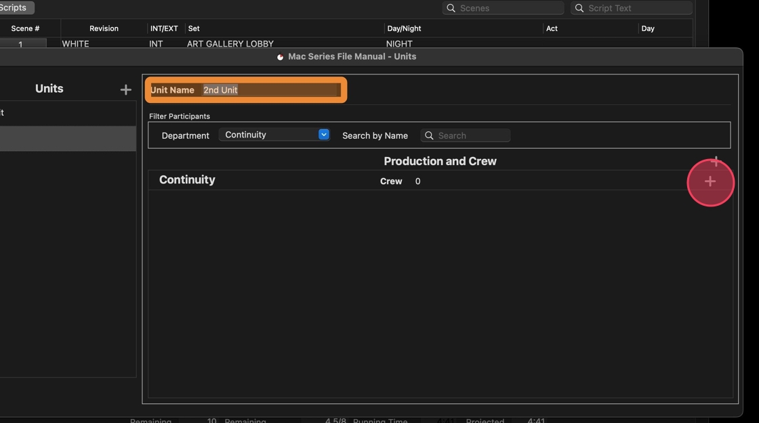Select the ART GALLERY LOBBY set cell
759x423 pixels.
[230, 43]
